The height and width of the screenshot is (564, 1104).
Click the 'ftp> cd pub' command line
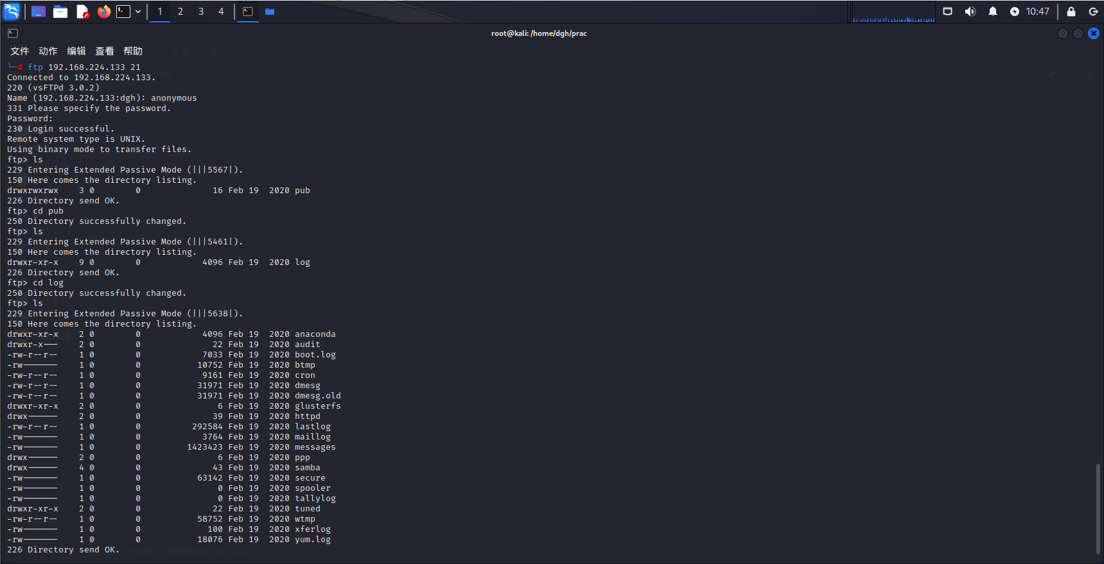coord(35,211)
